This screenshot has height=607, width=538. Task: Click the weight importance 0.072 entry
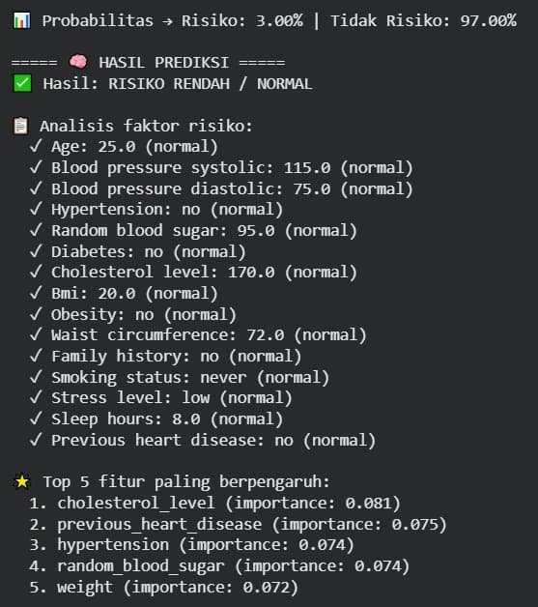point(178,587)
